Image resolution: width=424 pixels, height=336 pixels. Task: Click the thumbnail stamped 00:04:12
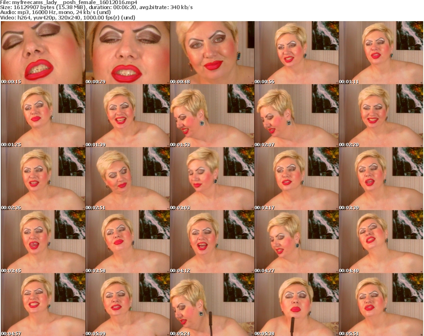tap(212, 242)
